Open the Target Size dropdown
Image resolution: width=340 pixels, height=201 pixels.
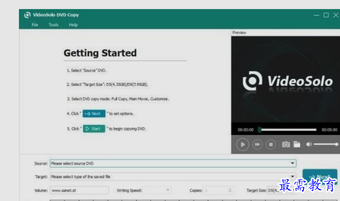[281, 190]
